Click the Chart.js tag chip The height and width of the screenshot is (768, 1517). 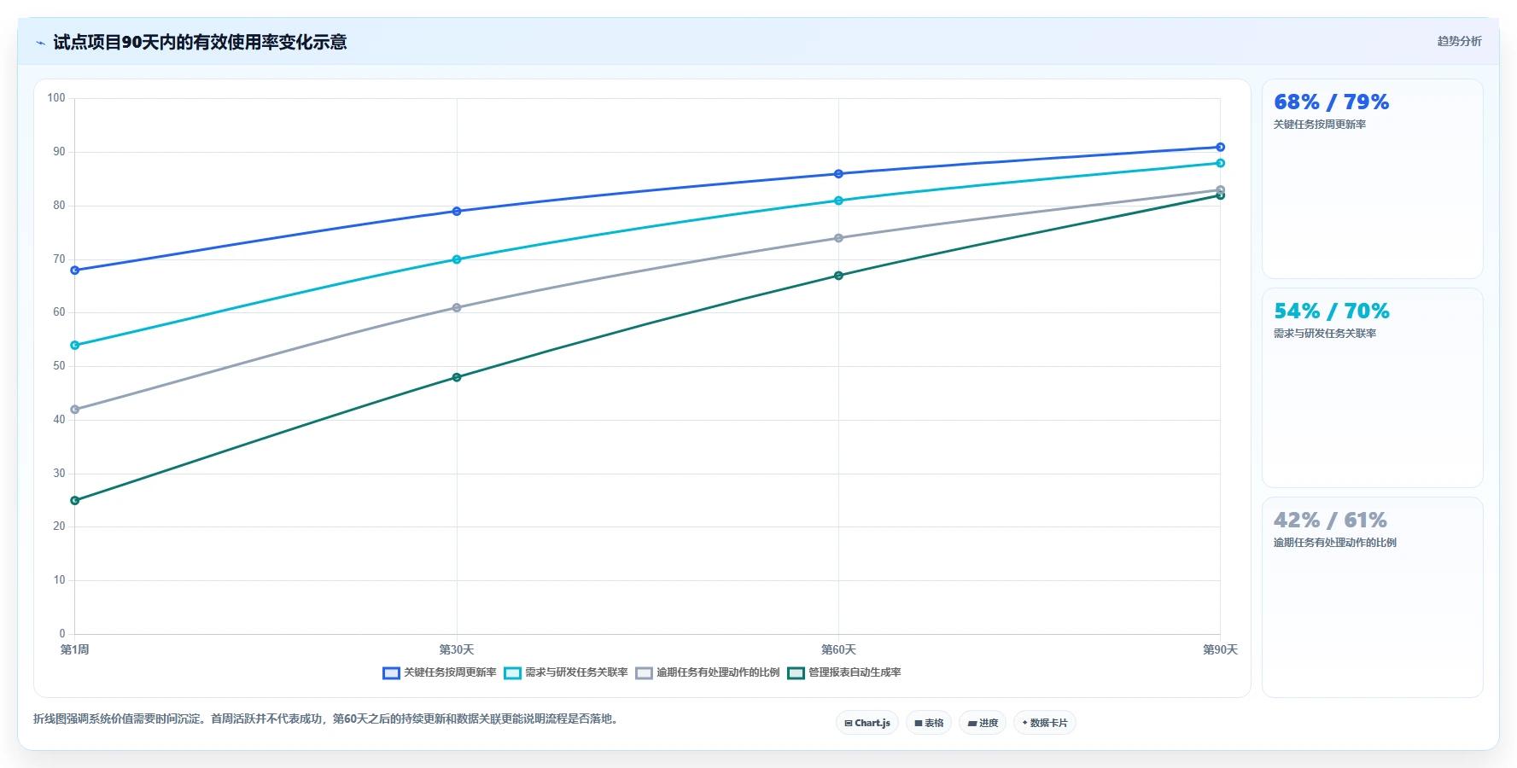click(867, 723)
